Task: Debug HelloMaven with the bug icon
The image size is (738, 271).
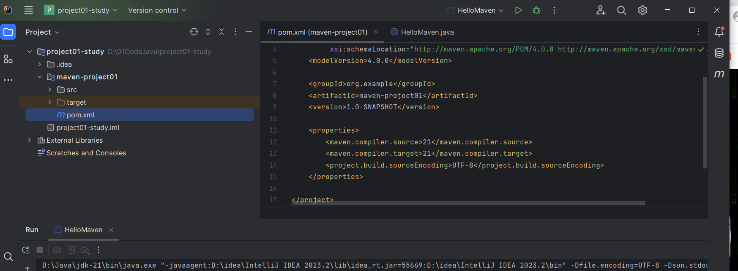Action: [536, 10]
